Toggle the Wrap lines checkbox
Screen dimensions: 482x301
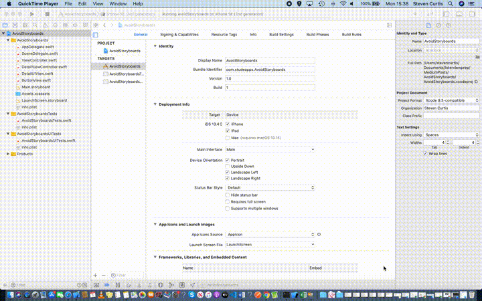(426, 154)
